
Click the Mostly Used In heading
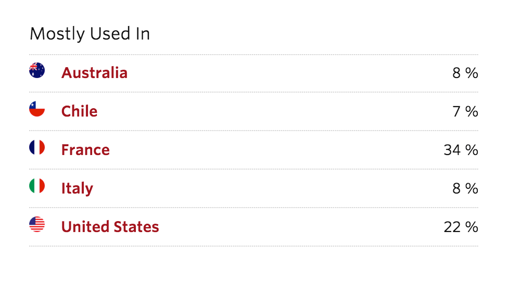[90, 34]
